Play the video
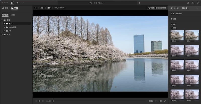201x104 pixels. tap(40, 101)
